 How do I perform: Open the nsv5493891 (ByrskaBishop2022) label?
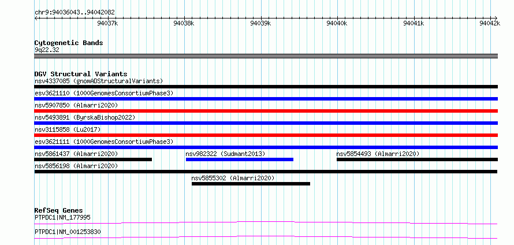(85, 117)
